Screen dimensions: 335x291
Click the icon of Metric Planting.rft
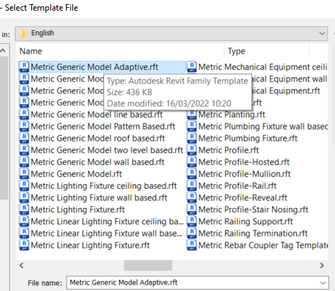(192, 115)
